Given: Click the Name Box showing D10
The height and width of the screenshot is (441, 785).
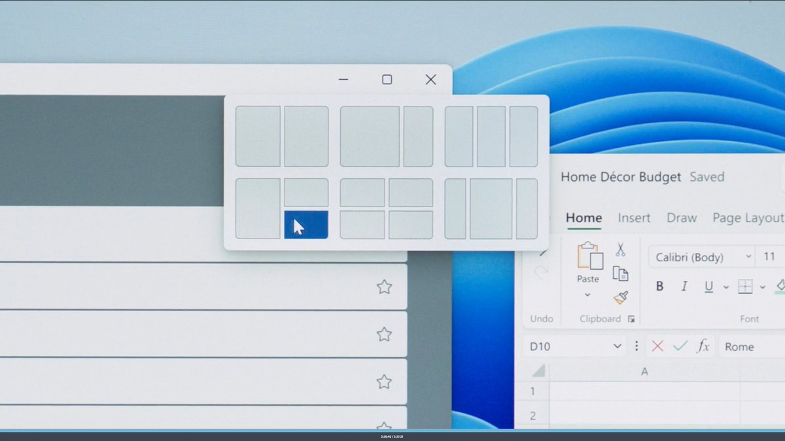Looking at the screenshot, I should click(576, 346).
